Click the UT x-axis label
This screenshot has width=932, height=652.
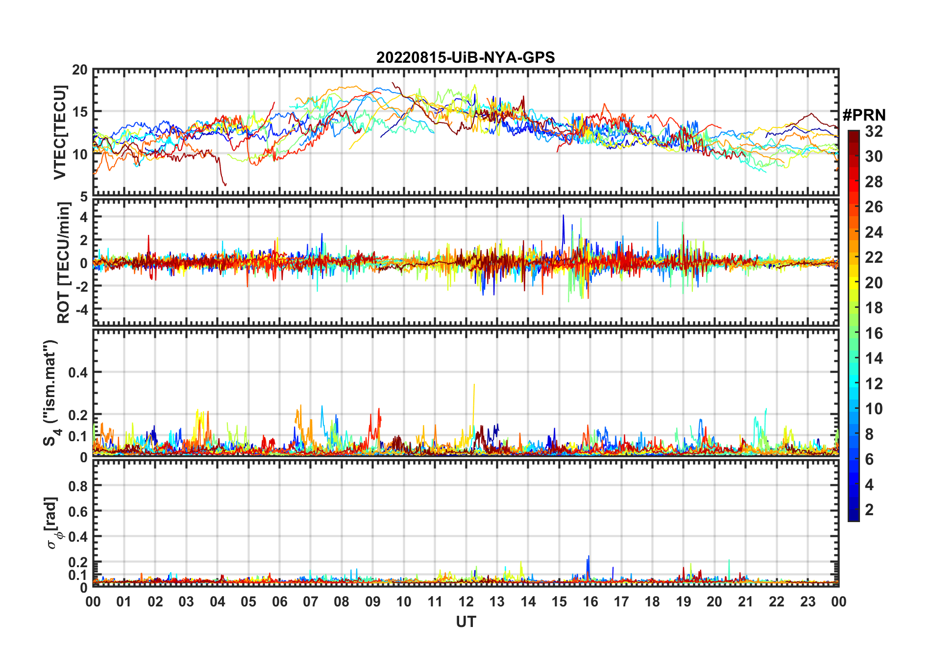click(466, 622)
